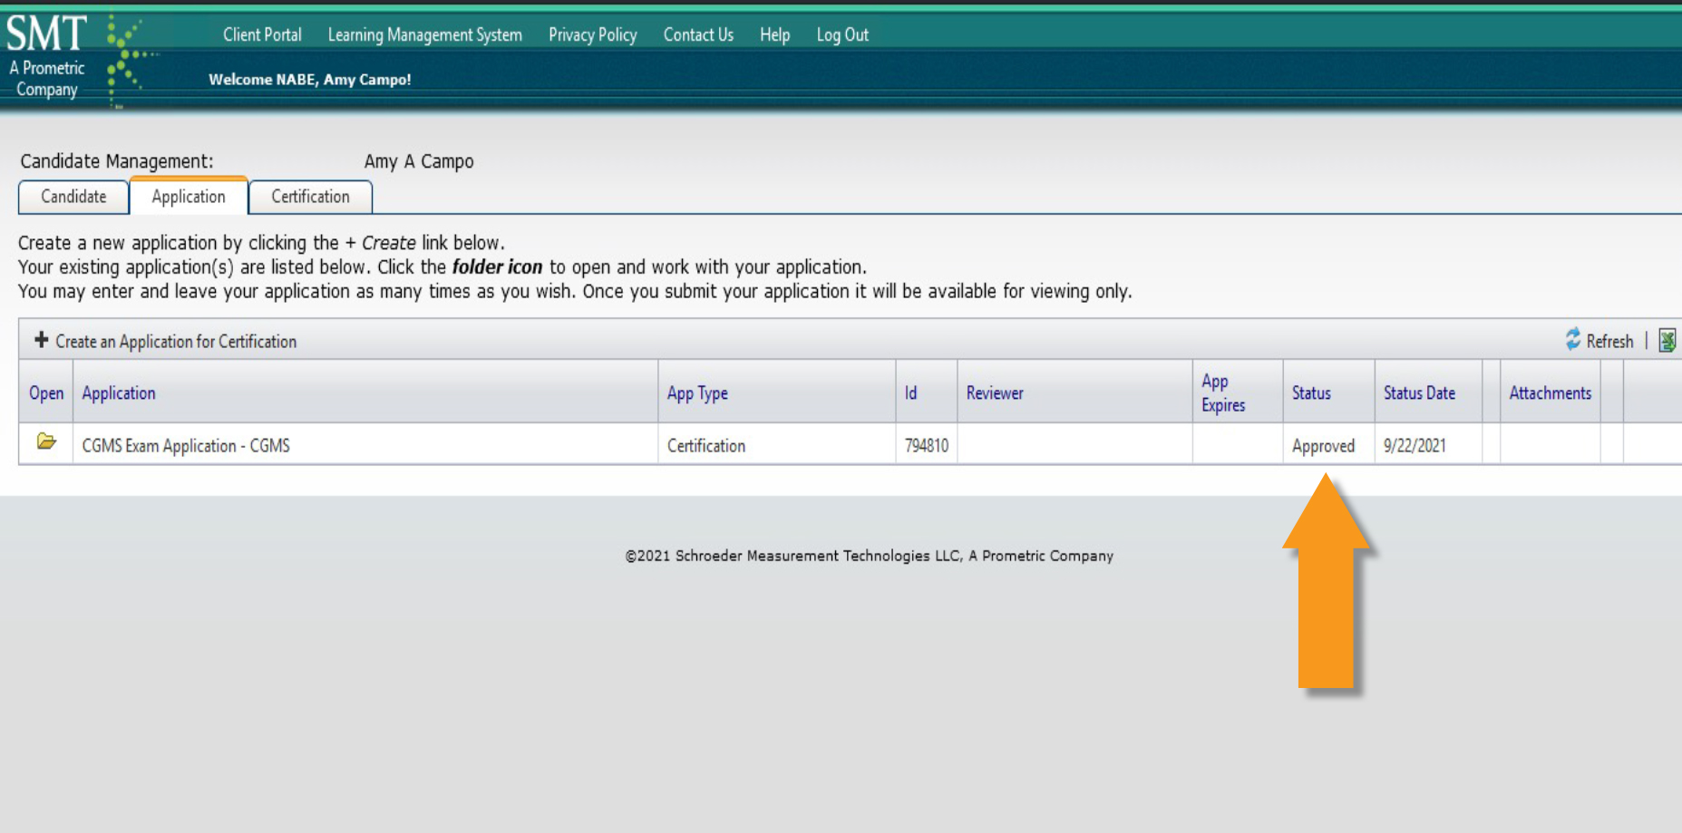Viewport: 1682px width, 833px height.
Task: Log Out of the candidate portal
Action: (x=842, y=34)
